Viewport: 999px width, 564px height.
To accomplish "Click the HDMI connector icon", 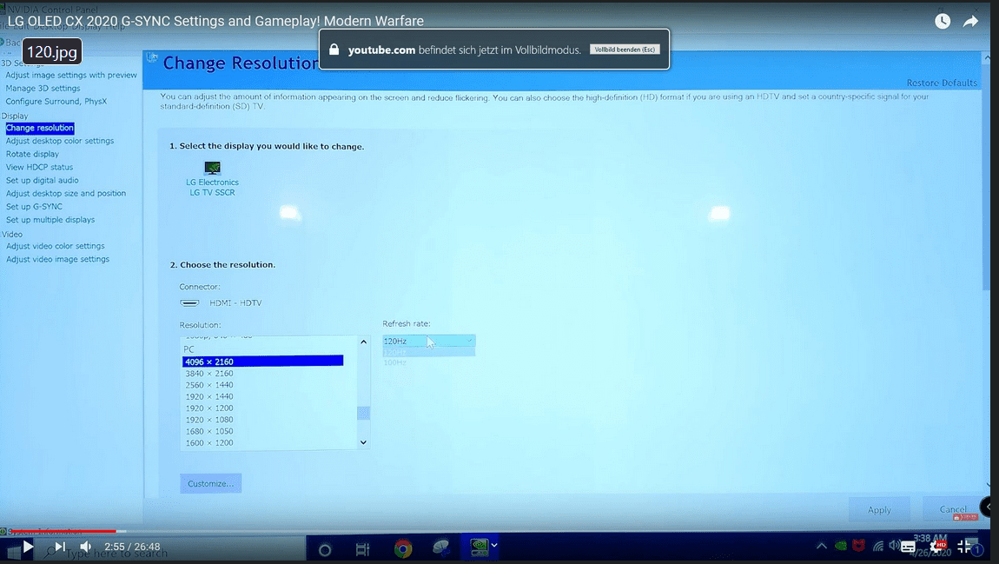I will tap(190, 302).
